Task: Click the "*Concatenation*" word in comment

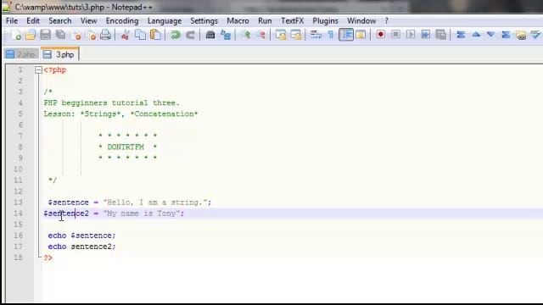Action: 164,114
